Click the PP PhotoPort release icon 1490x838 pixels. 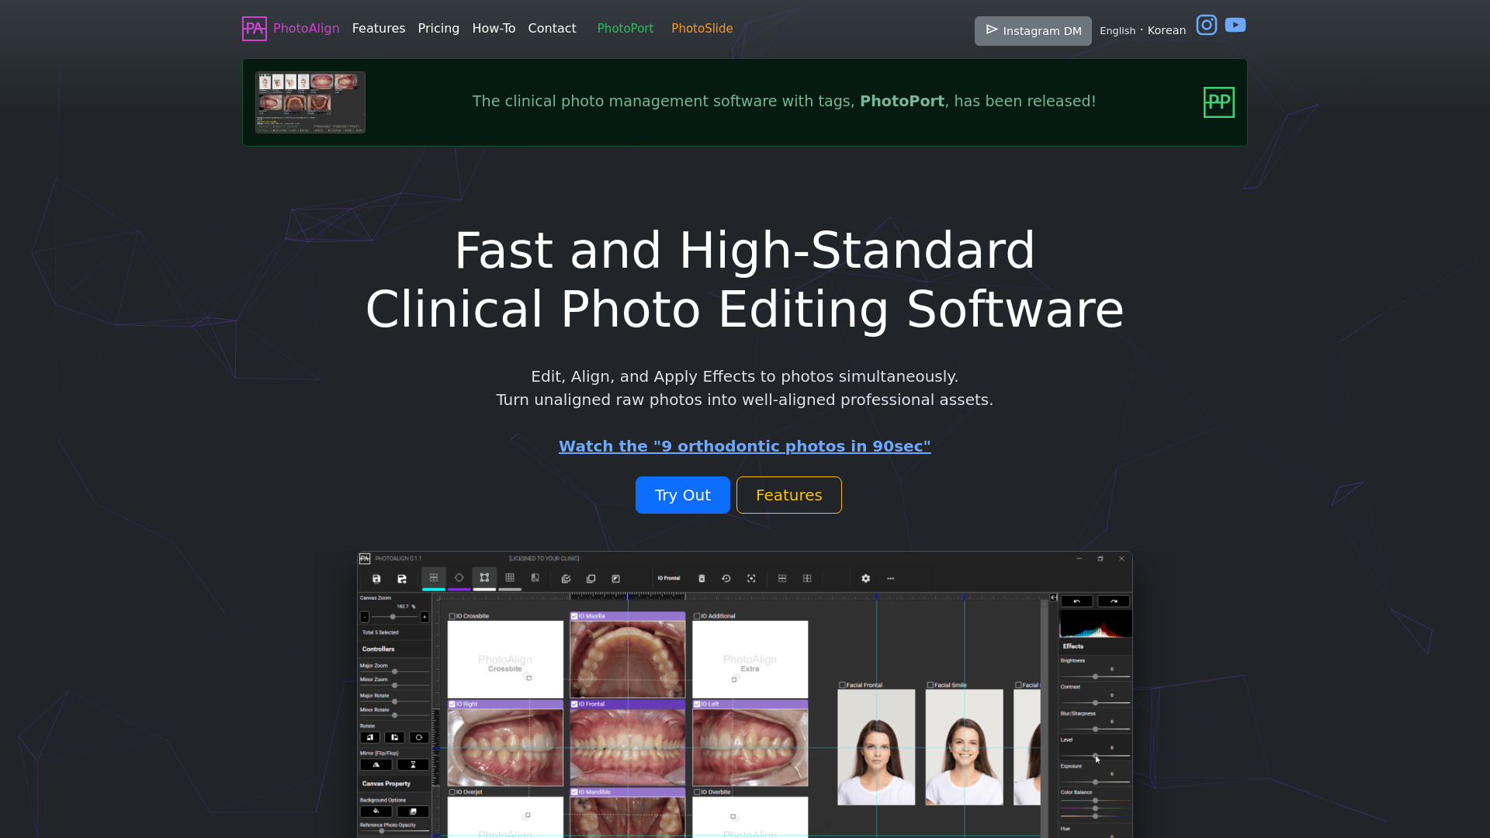pos(1218,102)
